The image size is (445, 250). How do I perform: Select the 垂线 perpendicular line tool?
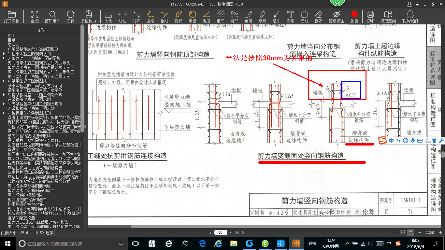pyautogui.click(x=165, y=17)
